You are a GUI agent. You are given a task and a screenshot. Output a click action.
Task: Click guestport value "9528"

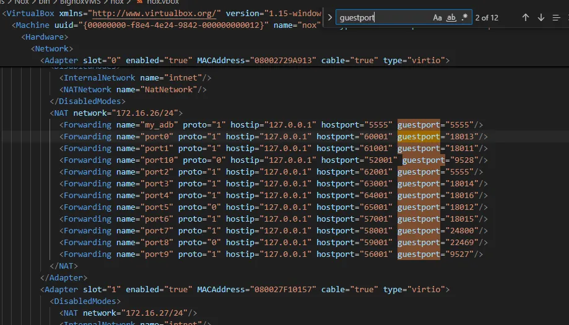[x=464, y=160]
